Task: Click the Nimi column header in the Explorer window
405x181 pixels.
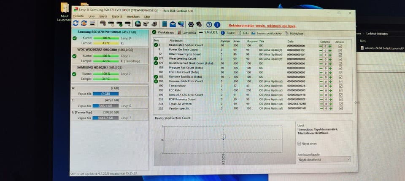Action: tap(362, 41)
